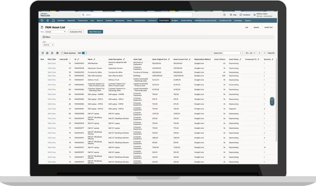The width and height of the screenshot is (316, 186).
Task: Click the third export document icon above list
Action: point(52,53)
